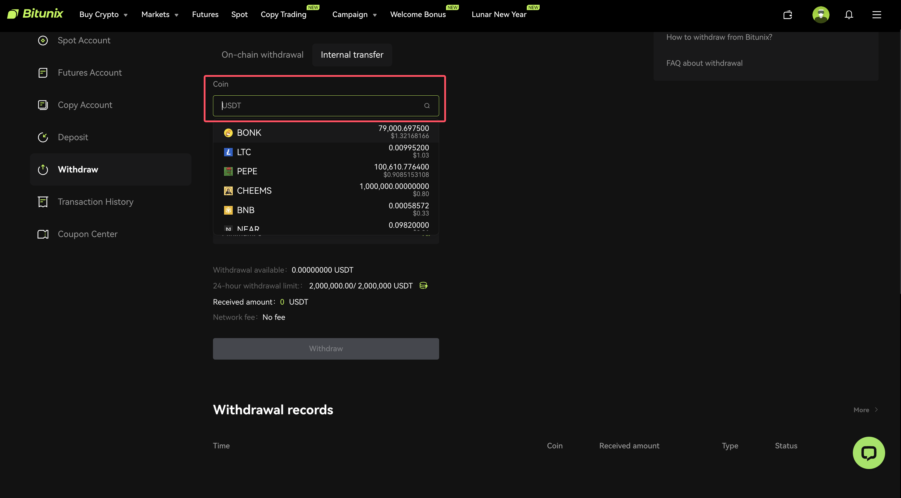
Task: Open the notifications bell
Action: (x=849, y=15)
